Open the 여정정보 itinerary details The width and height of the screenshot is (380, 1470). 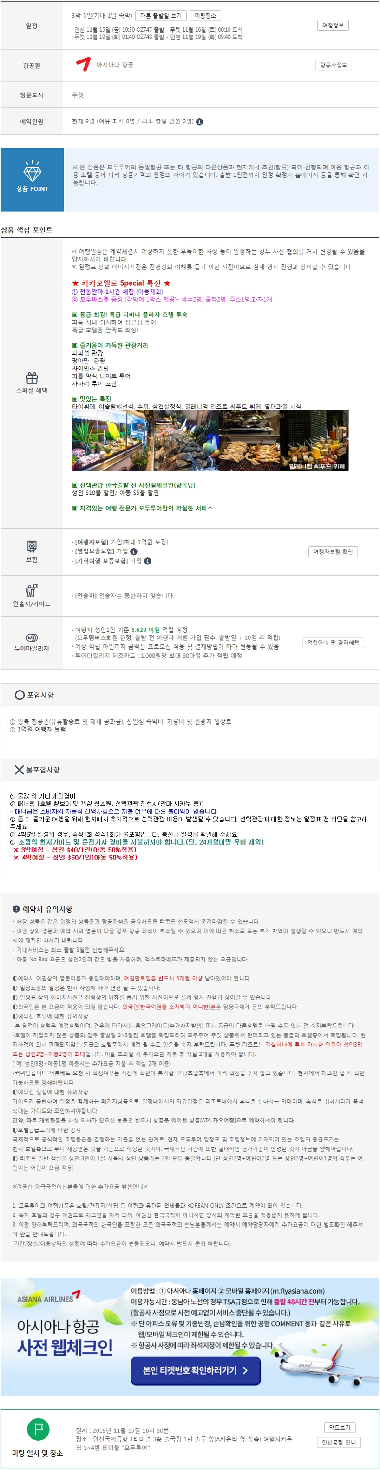pos(333,25)
